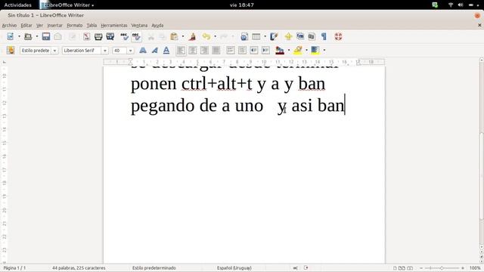Open Styles and Formatting icon
This screenshot has height=272, width=484.
(11, 50)
